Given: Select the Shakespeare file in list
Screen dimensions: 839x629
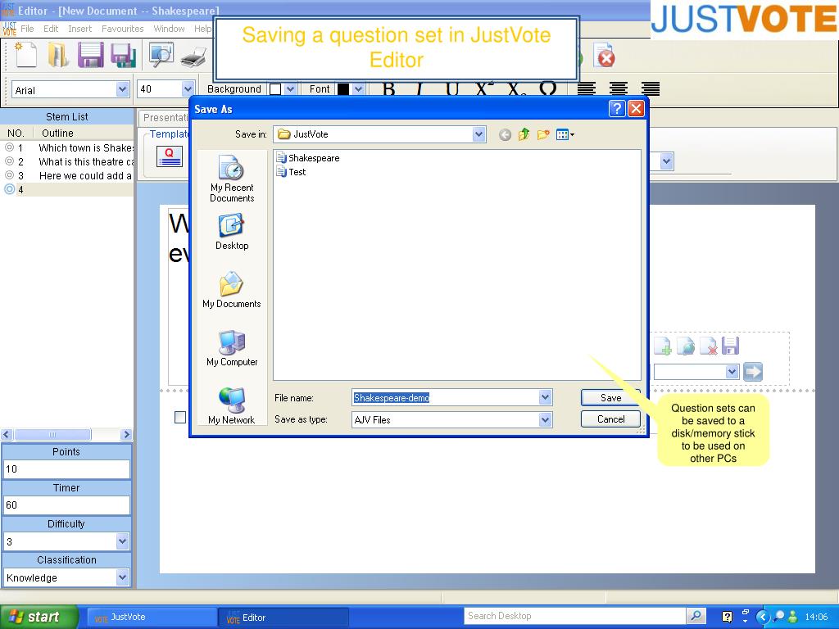Looking at the screenshot, I should tap(308, 158).
